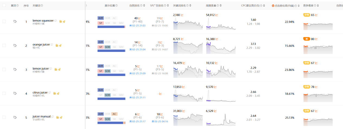Screen dimensions: 343x129
Task: Click the AC tag in juicer manual row
Action: coord(114,114)
